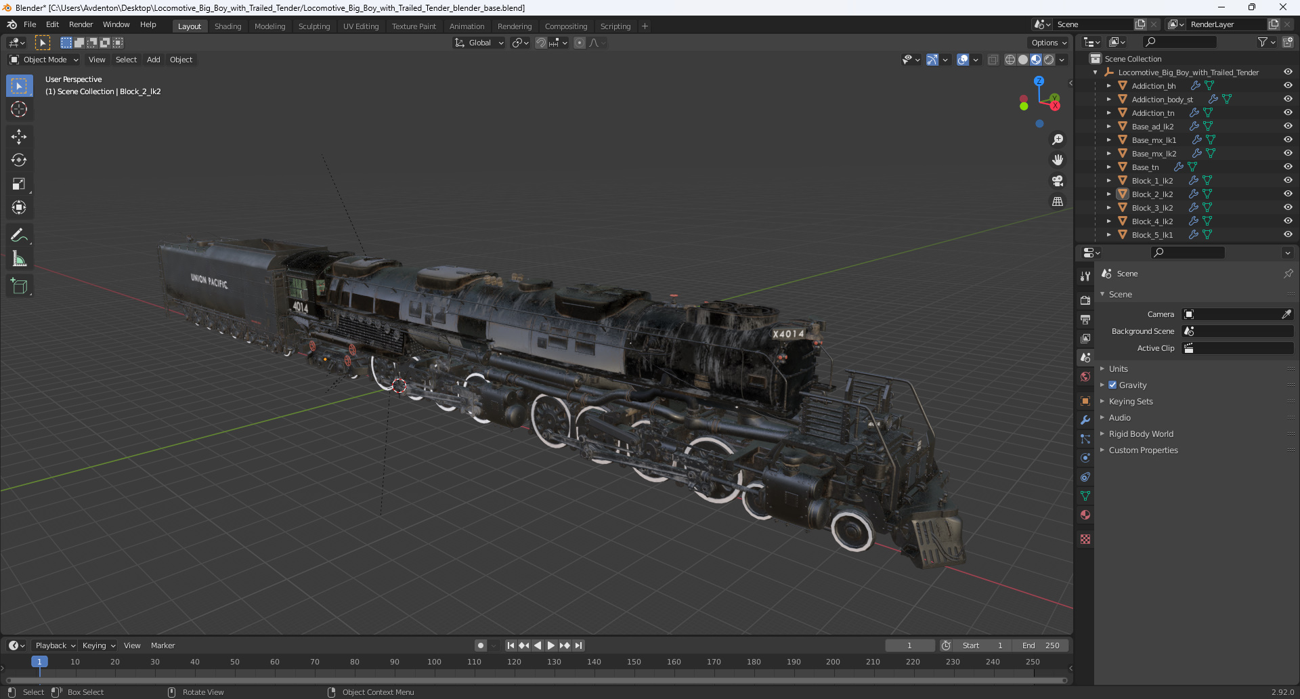Image resolution: width=1300 pixels, height=699 pixels.
Task: Click the Camera field in Scene properties
Action: (x=1237, y=314)
